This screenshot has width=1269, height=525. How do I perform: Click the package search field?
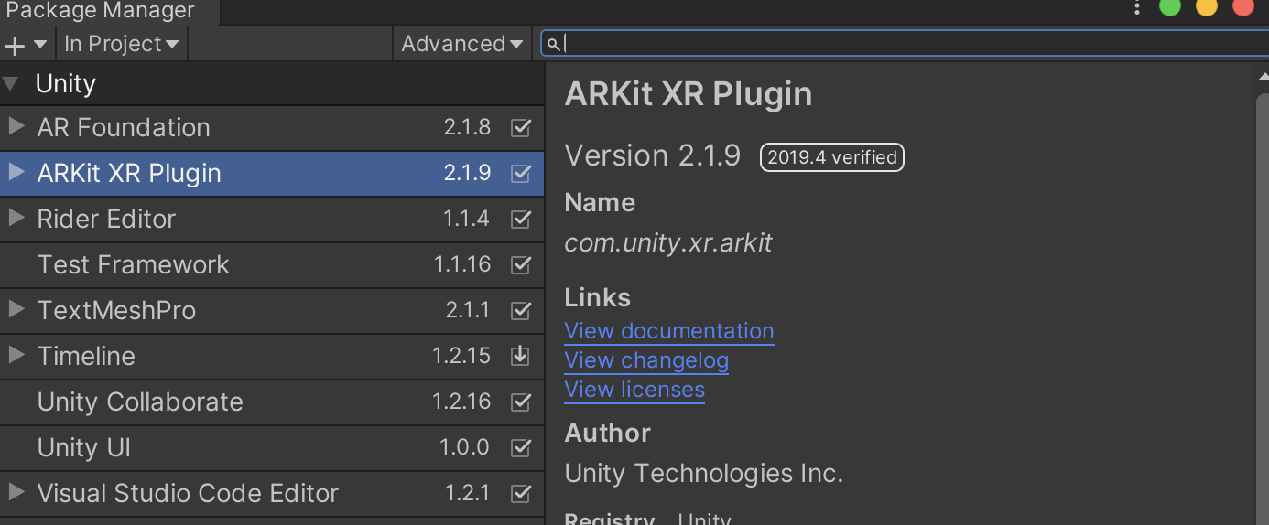coord(904,43)
